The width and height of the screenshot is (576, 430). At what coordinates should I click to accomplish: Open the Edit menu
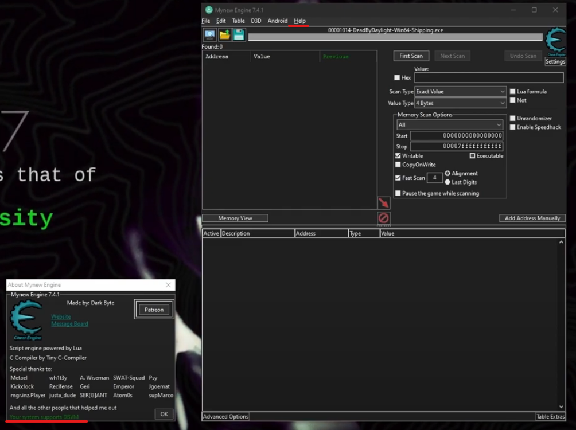[221, 21]
